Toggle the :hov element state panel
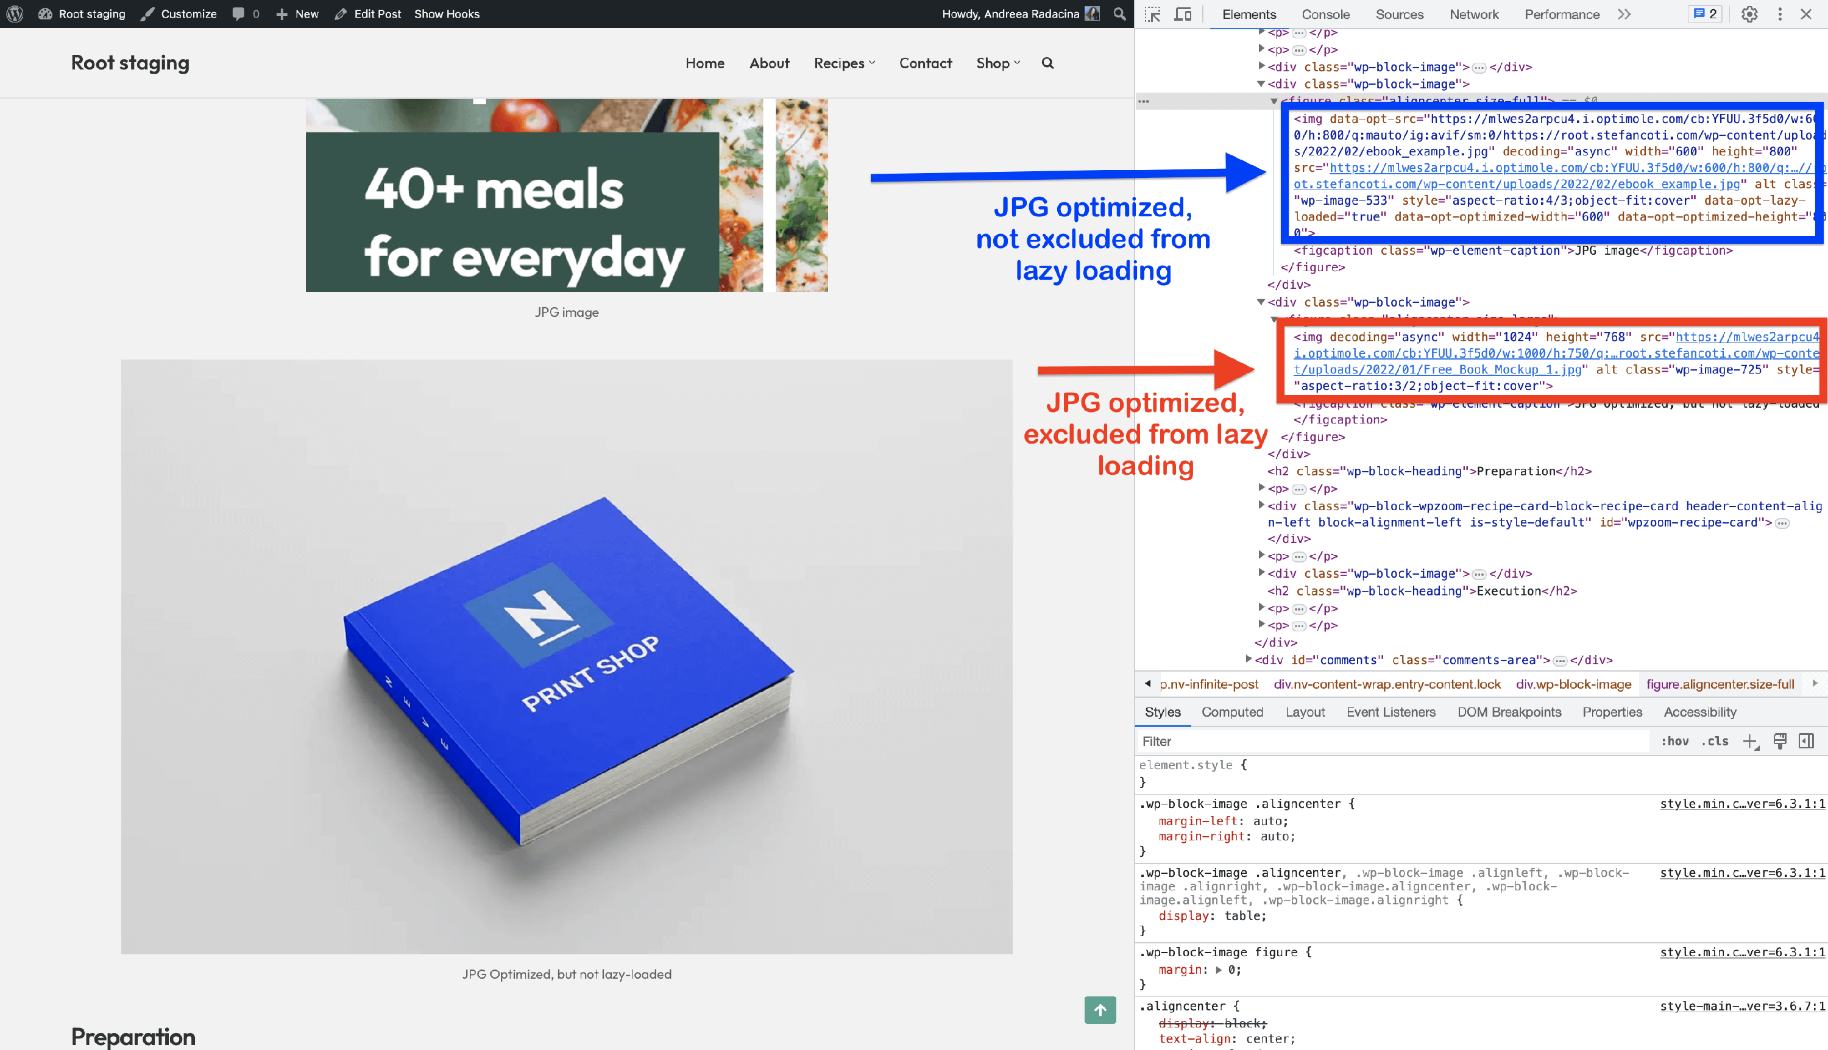Screen dimensions: 1828x1050 click(1674, 742)
